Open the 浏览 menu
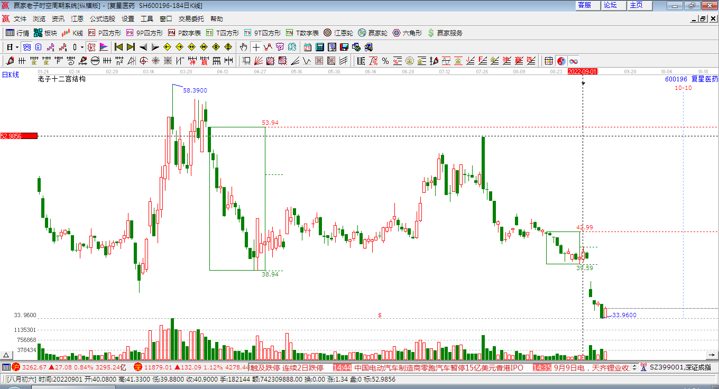This screenshot has width=719, height=389. pos(39,18)
